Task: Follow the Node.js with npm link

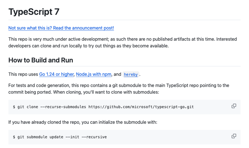Action: tap(94, 74)
